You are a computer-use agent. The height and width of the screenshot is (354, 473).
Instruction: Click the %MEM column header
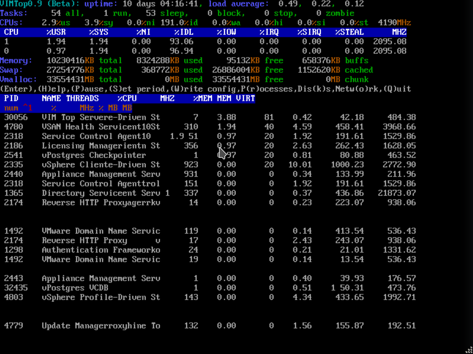[203, 98]
